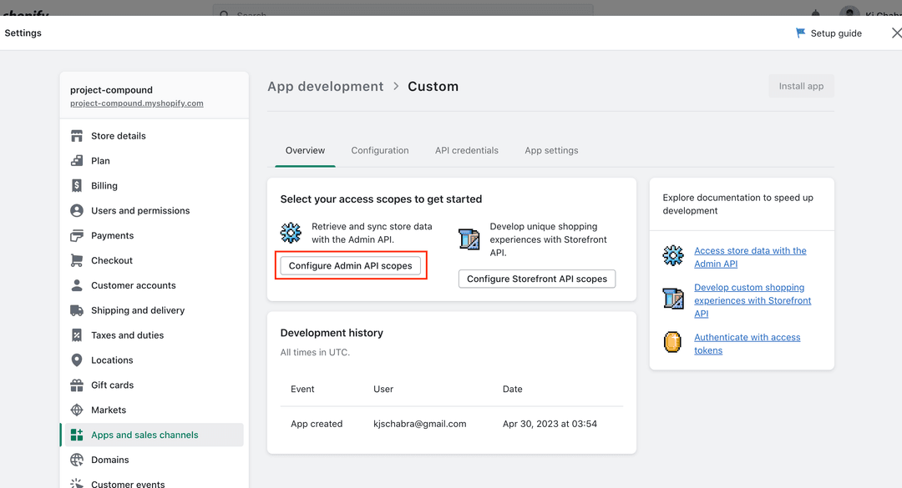This screenshot has height=488, width=902.
Task: Click the Users and permissions person icon
Action: pos(77,210)
